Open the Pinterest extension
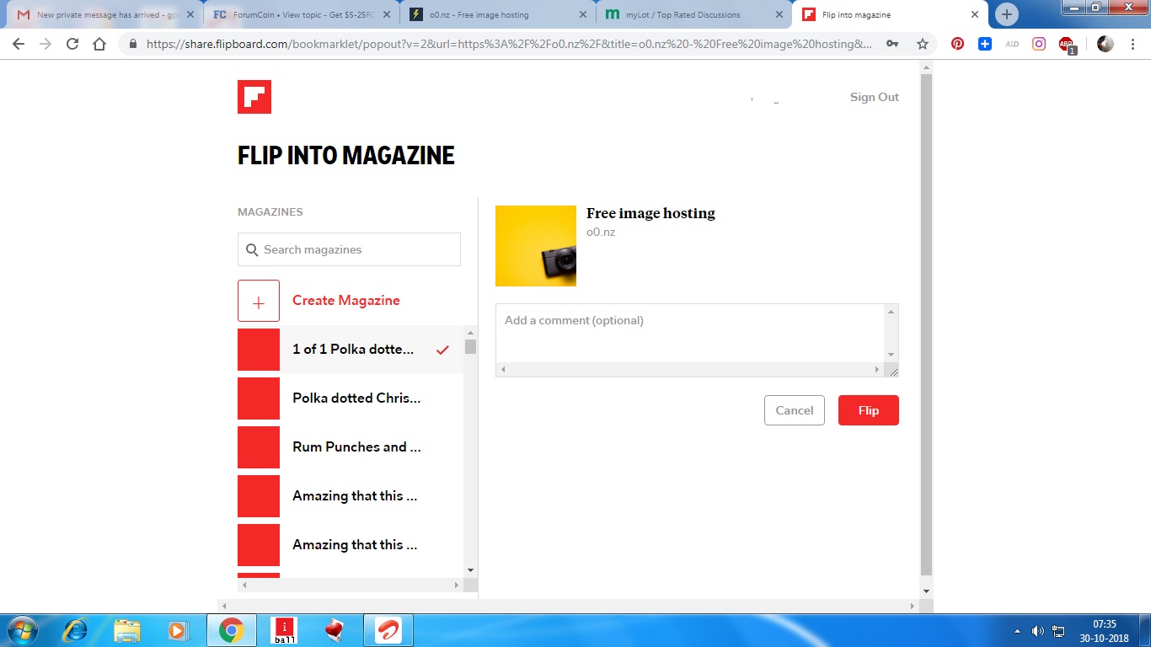 coord(957,43)
